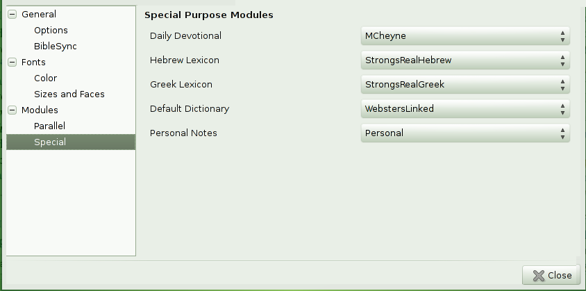This screenshot has height=291, width=586.
Task: Click the X icon on Close button
Action: (x=537, y=276)
